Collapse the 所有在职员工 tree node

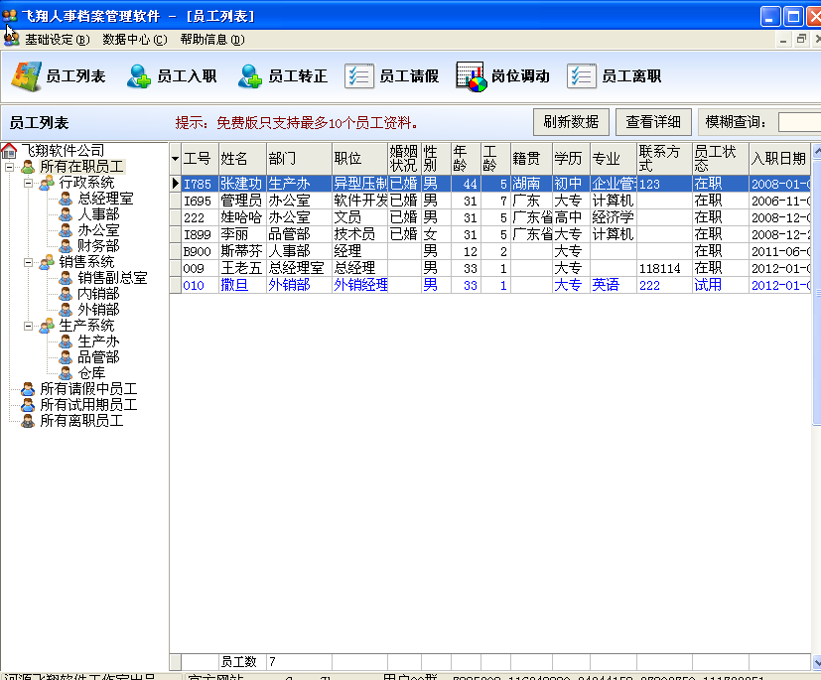click(9, 168)
